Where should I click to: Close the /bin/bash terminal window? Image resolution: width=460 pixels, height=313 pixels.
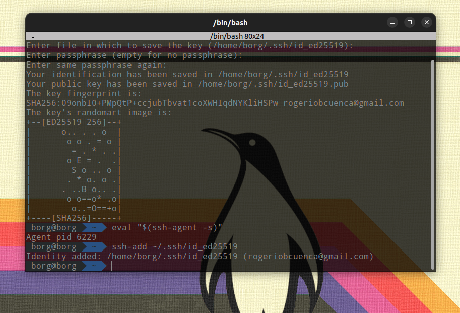coord(427,23)
